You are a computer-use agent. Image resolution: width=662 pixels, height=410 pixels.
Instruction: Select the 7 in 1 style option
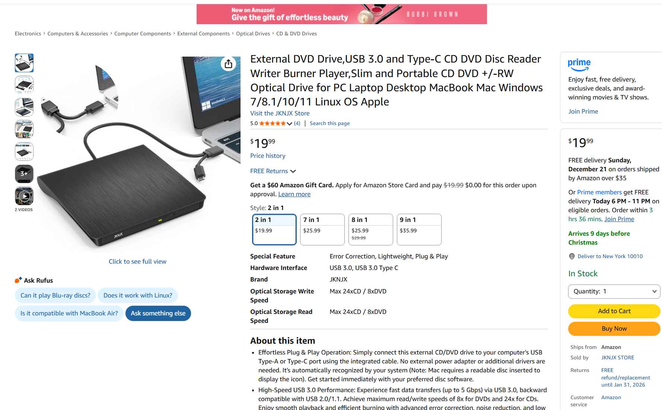pyautogui.click(x=322, y=229)
